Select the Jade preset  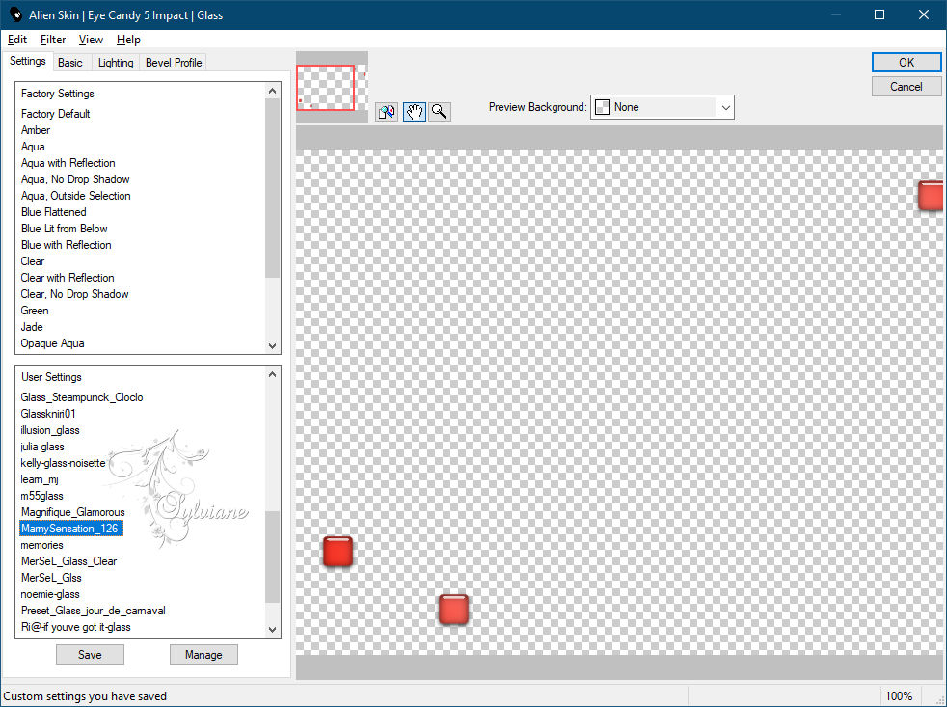click(32, 326)
